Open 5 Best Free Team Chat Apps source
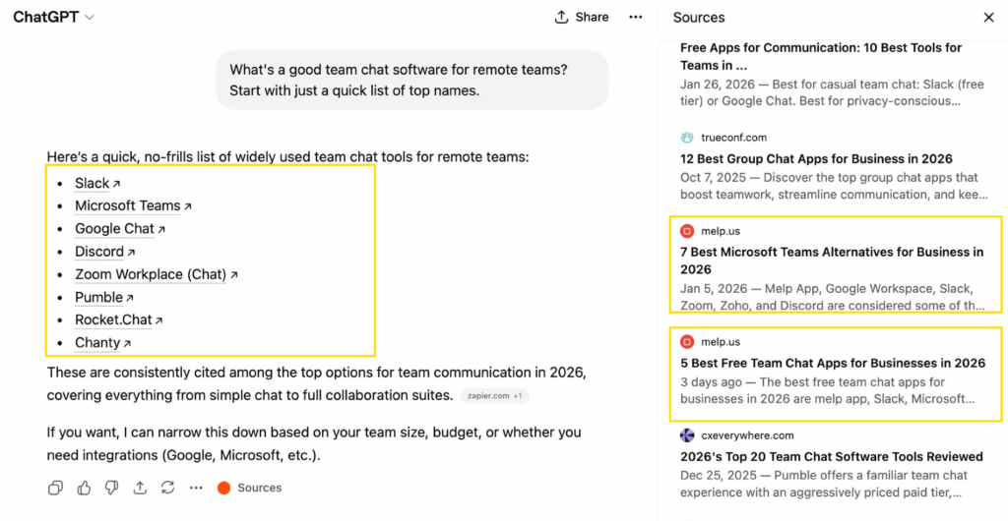 tap(833, 363)
